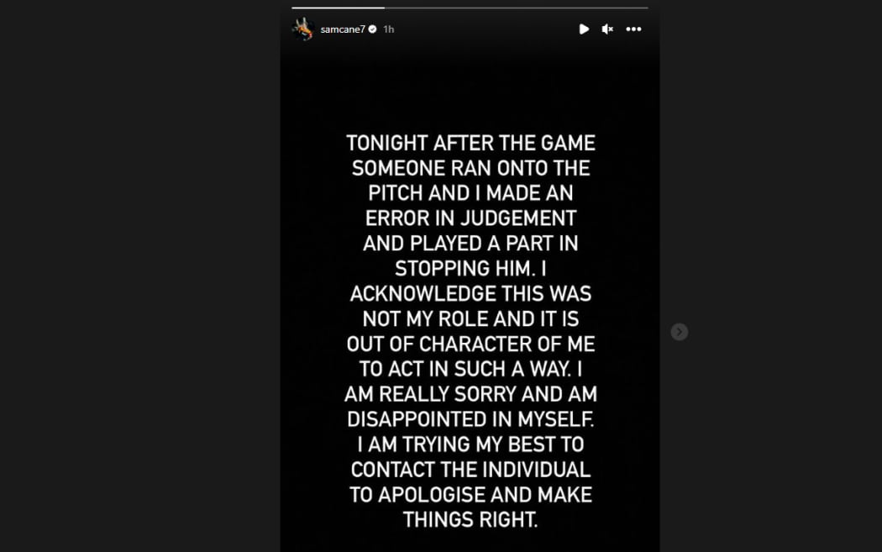Image resolution: width=882 pixels, height=552 pixels.
Task: Click the "OUT OF CHARACTER OF ME" line
Action: click(470, 344)
